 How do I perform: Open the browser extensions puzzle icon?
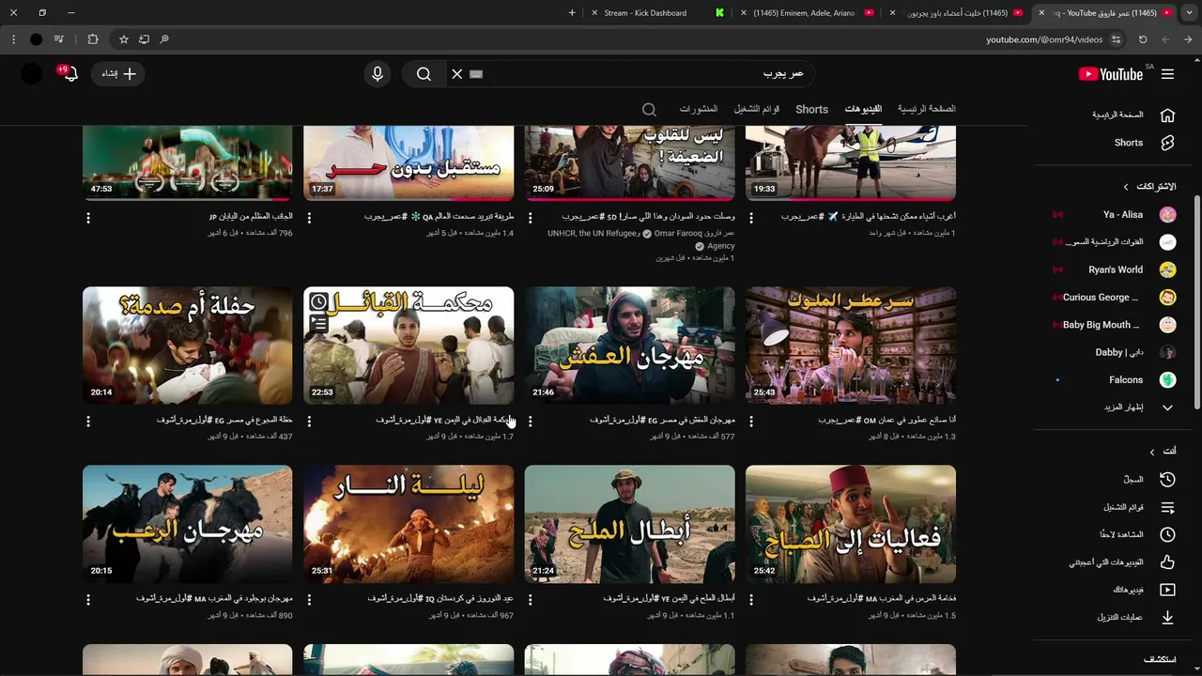click(93, 39)
